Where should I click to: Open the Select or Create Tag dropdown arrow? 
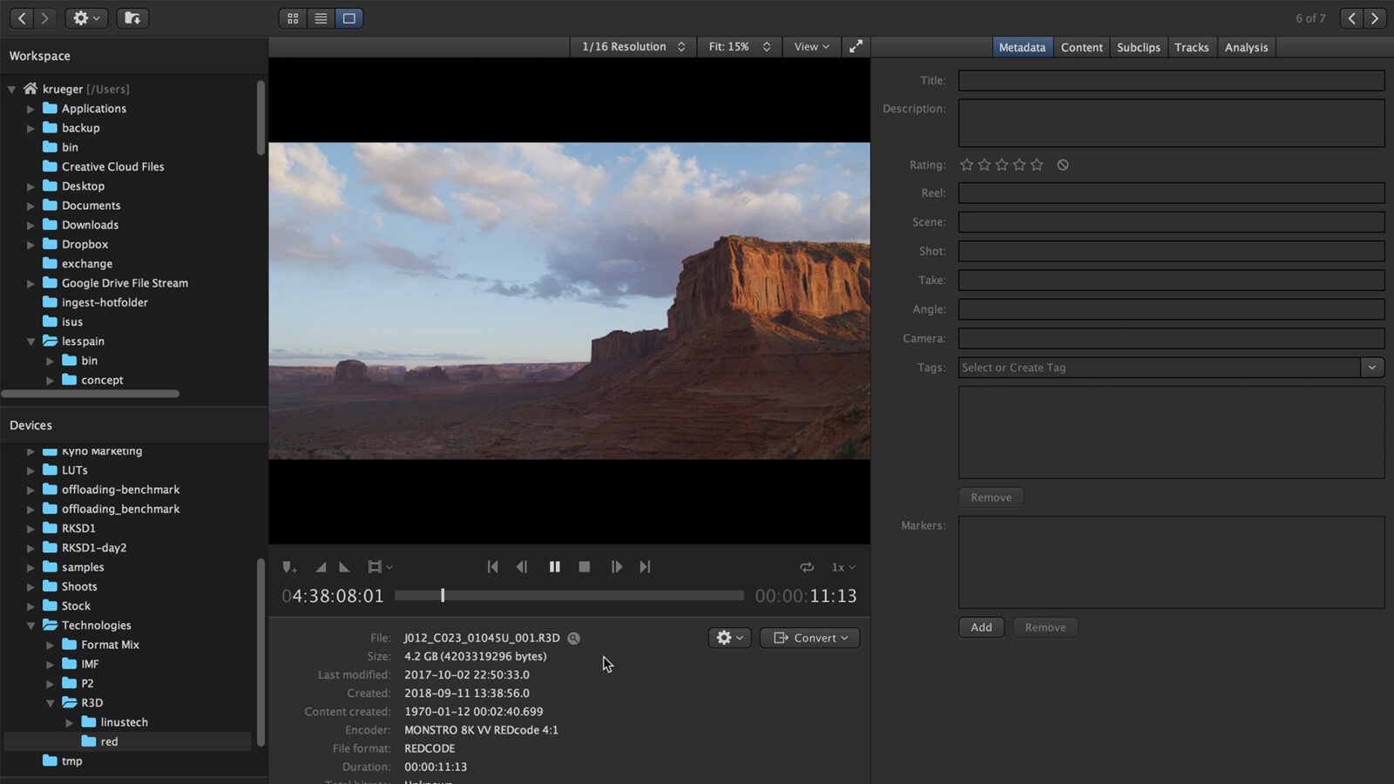[1372, 368]
